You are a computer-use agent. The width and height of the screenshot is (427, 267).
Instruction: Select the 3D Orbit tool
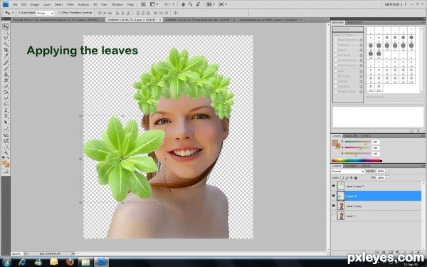click(6, 141)
